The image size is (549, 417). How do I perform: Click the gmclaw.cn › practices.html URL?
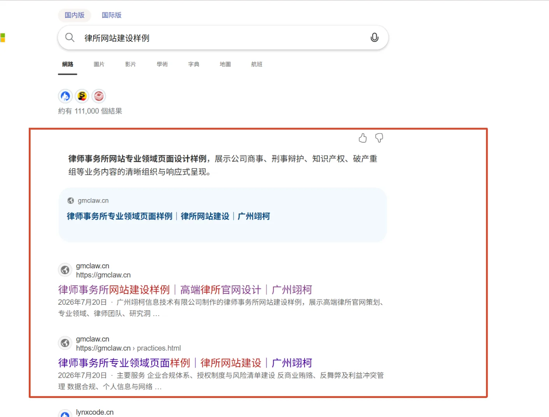[129, 348]
